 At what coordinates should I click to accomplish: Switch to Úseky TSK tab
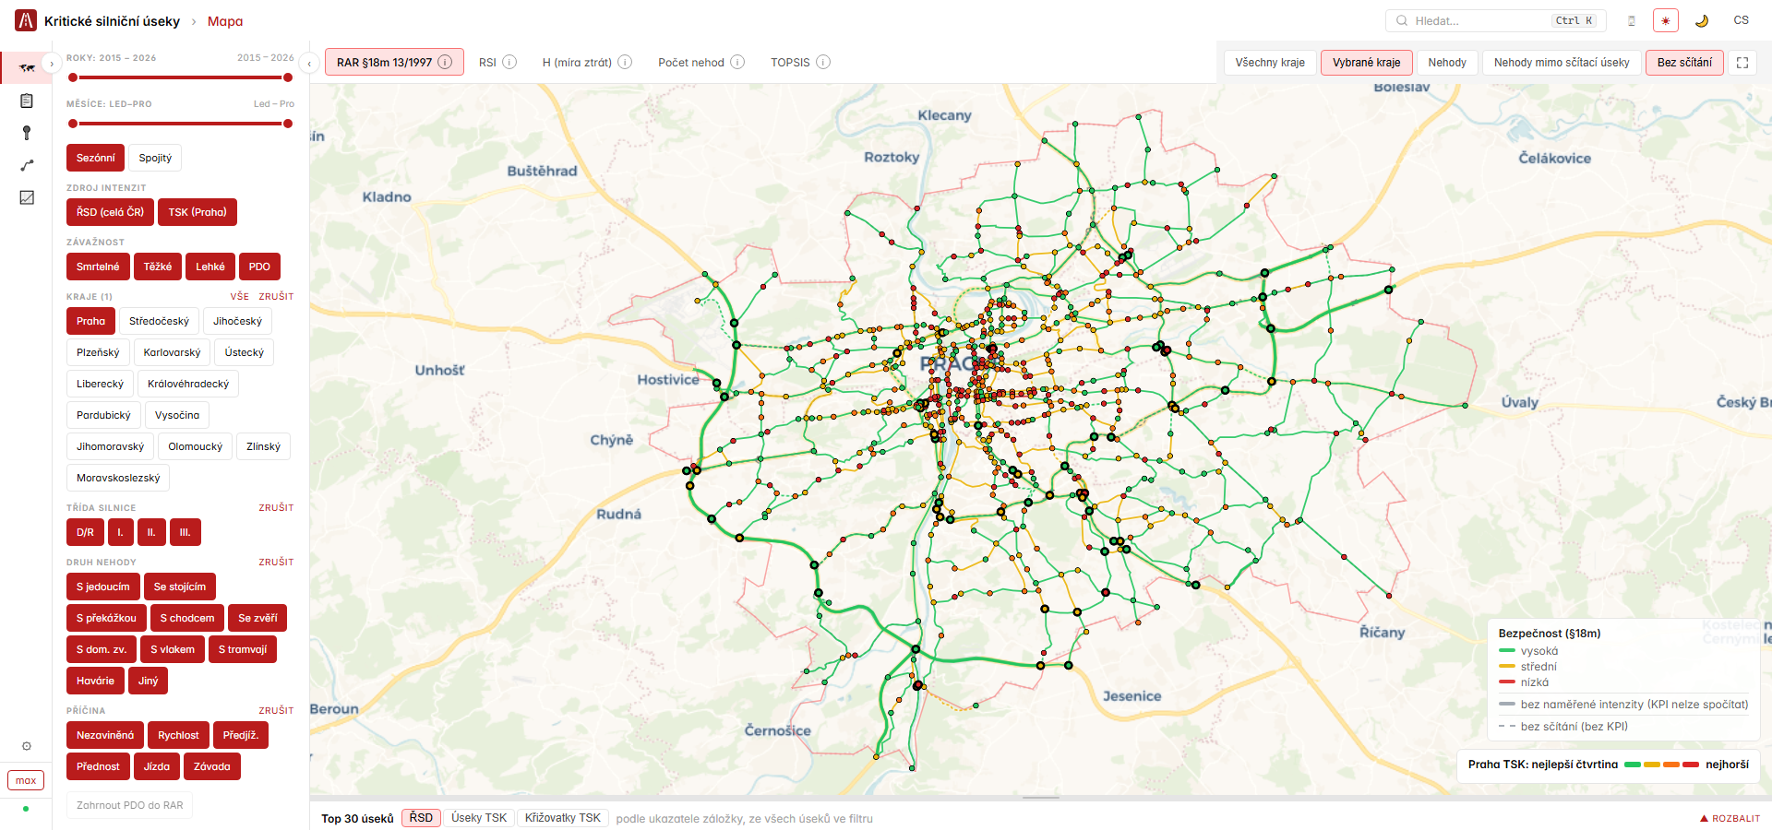click(479, 818)
